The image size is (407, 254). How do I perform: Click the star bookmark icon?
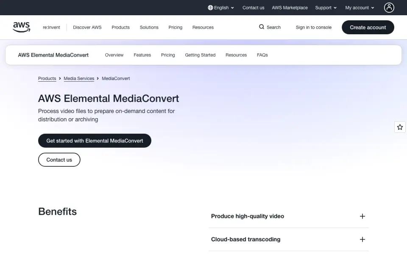(400, 127)
